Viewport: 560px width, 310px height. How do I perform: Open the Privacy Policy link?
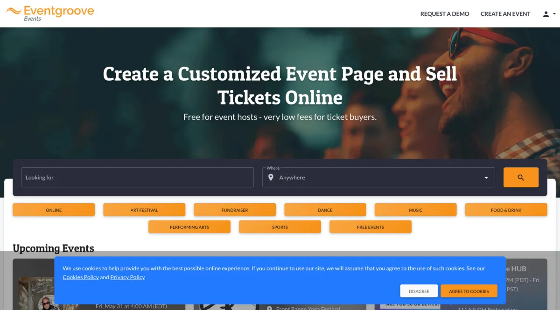(127, 277)
